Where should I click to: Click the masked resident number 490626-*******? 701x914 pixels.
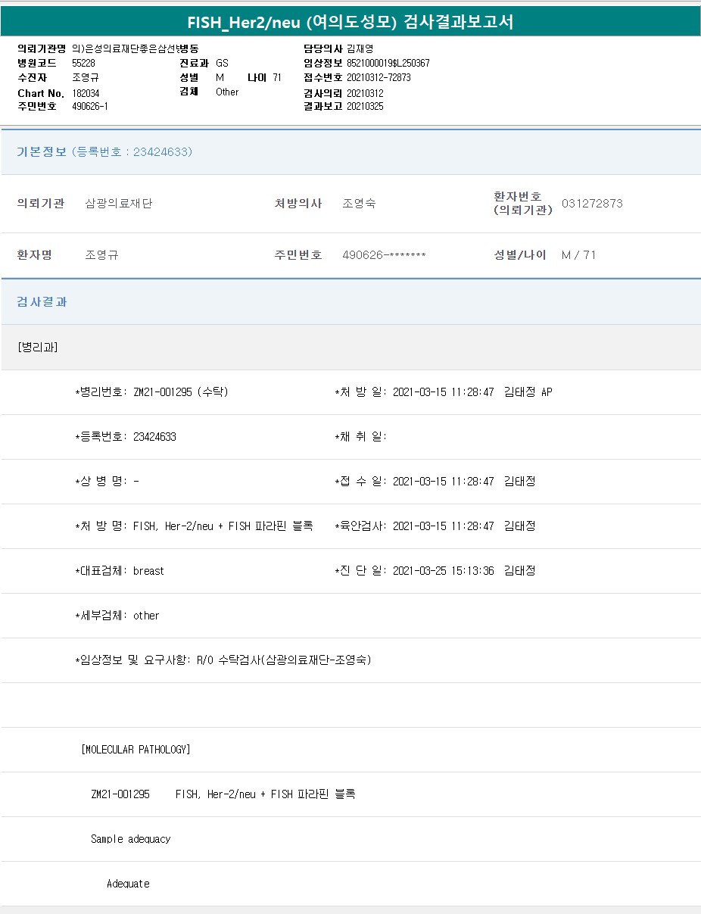click(384, 254)
